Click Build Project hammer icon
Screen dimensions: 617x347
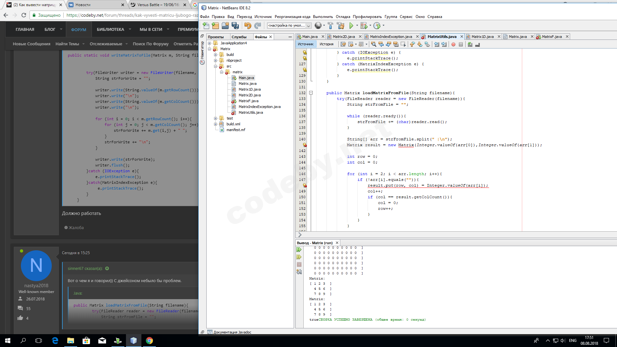(330, 26)
